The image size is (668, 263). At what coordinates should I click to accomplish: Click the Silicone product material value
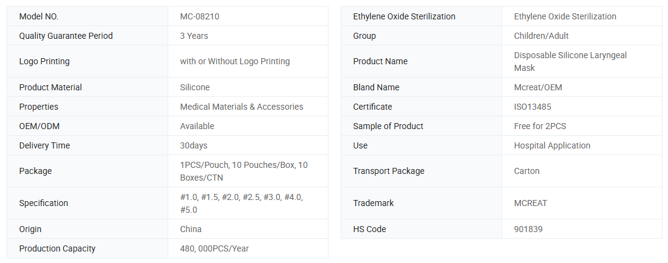pos(195,87)
